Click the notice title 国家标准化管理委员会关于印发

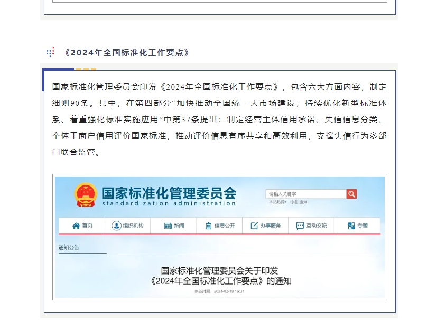pos(219,271)
